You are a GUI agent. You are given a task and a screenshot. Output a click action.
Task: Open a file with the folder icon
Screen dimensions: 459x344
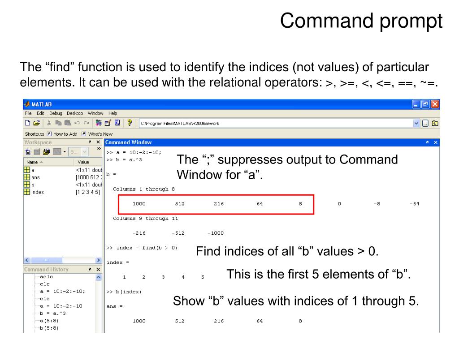pos(36,123)
